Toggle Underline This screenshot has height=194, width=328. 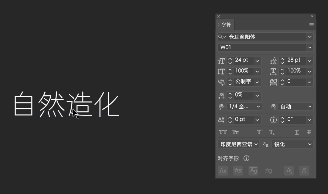click(x=297, y=132)
